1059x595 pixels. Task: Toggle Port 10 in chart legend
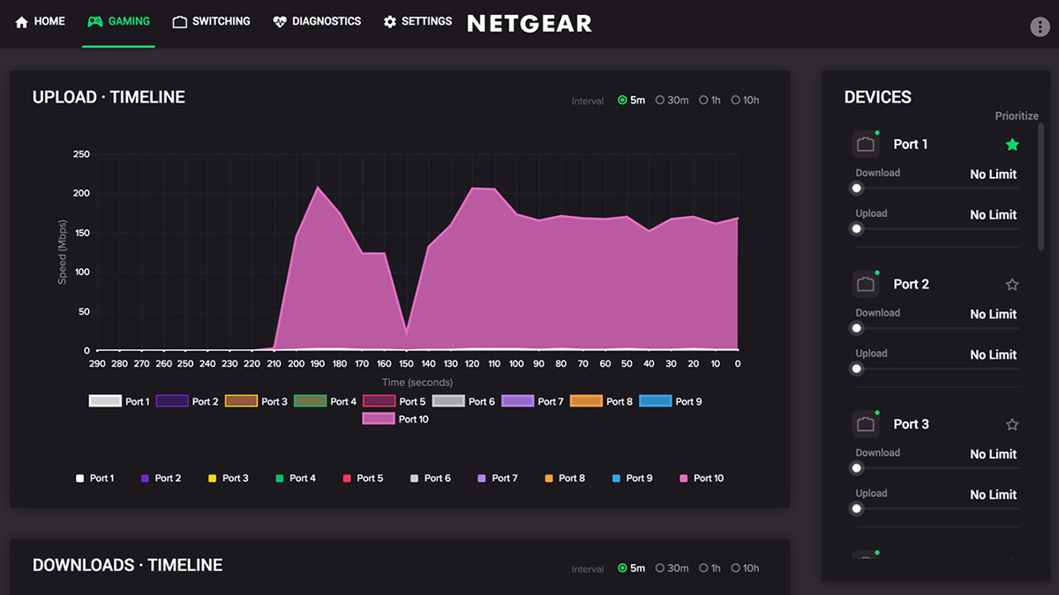click(x=395, y=420)
